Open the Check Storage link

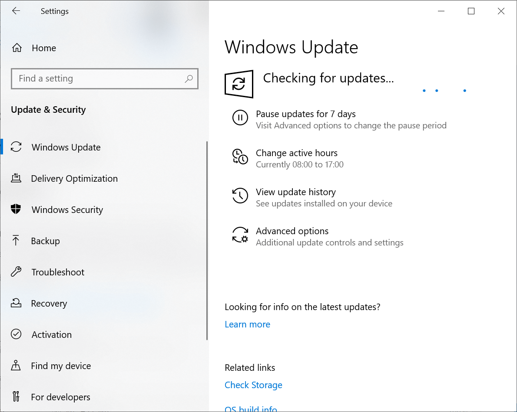click(253, 385)
